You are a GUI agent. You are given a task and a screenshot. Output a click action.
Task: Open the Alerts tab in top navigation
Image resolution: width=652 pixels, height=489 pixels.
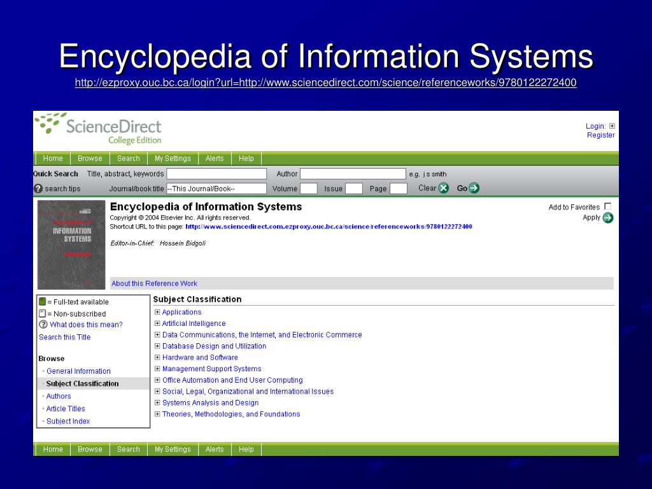[x=215, y=159]
